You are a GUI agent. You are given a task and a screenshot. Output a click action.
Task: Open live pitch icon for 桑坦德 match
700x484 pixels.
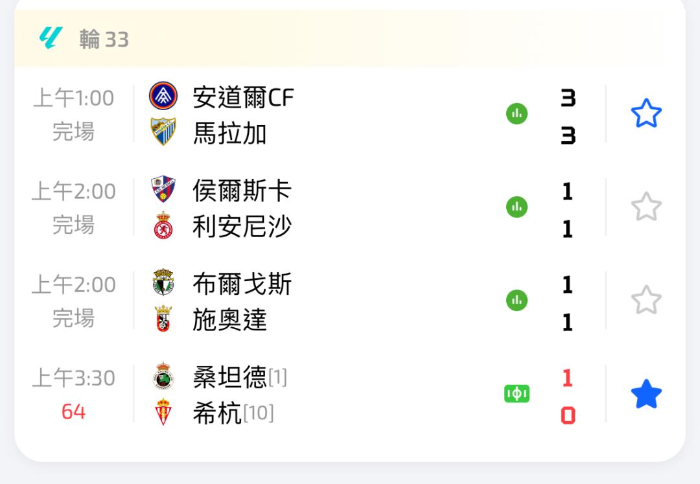(x=517, y=394)
